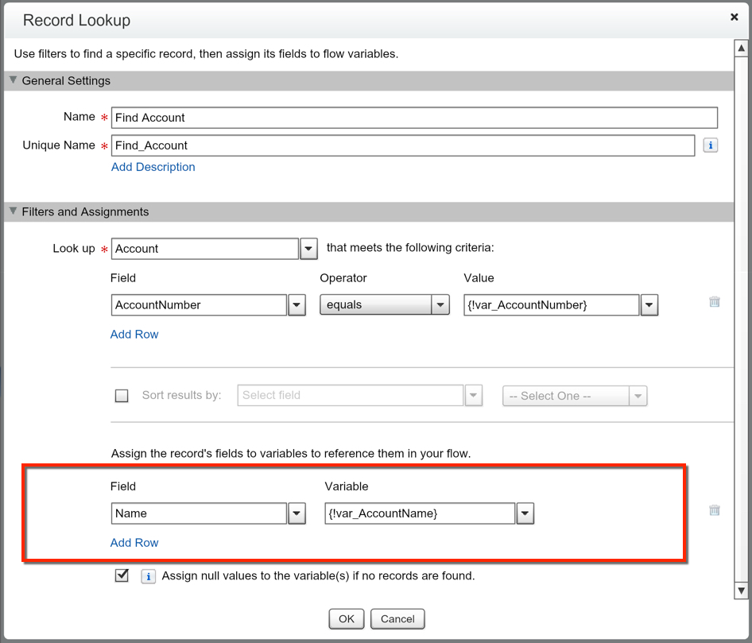This screenshot has width=752, height=643.
Task: Uncheck Assign null values checkbox
Action: click(x=122, y=575)
